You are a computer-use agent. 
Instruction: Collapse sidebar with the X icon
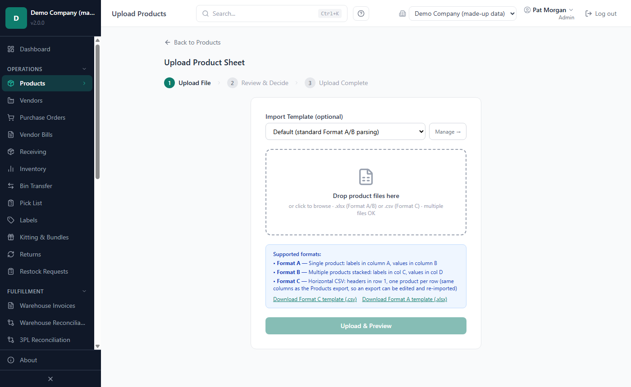(50, 379)
